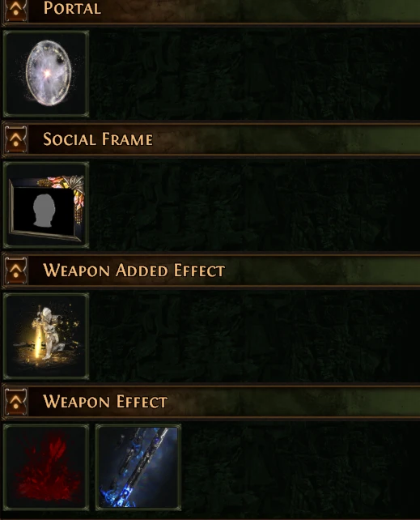Screen dimensions: 420x520
Task: Click the Weapon Effect header text
Action: coord(105,401)
